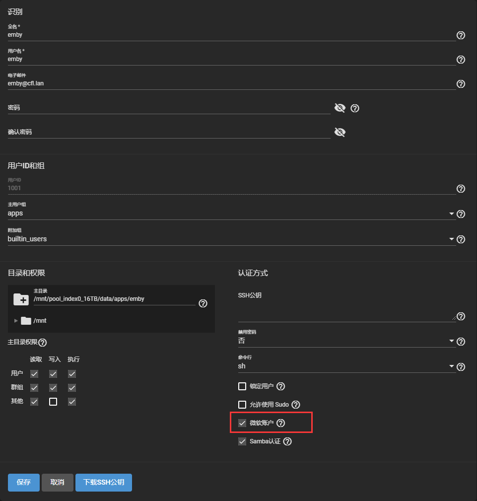Viewport: 477px width, 501px height.
Task: Enable 写入 permission for 其他
Action: coord(53,402)
